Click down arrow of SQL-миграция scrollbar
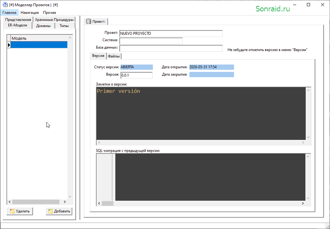Screen dimensions: 330x229 click(x=308, y=198)
